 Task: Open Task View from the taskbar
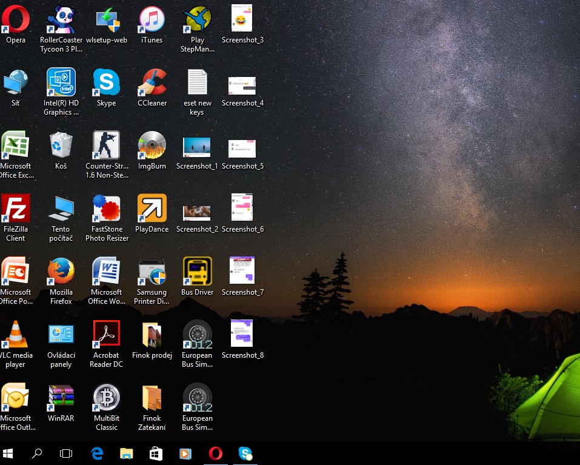pos(66,453)
